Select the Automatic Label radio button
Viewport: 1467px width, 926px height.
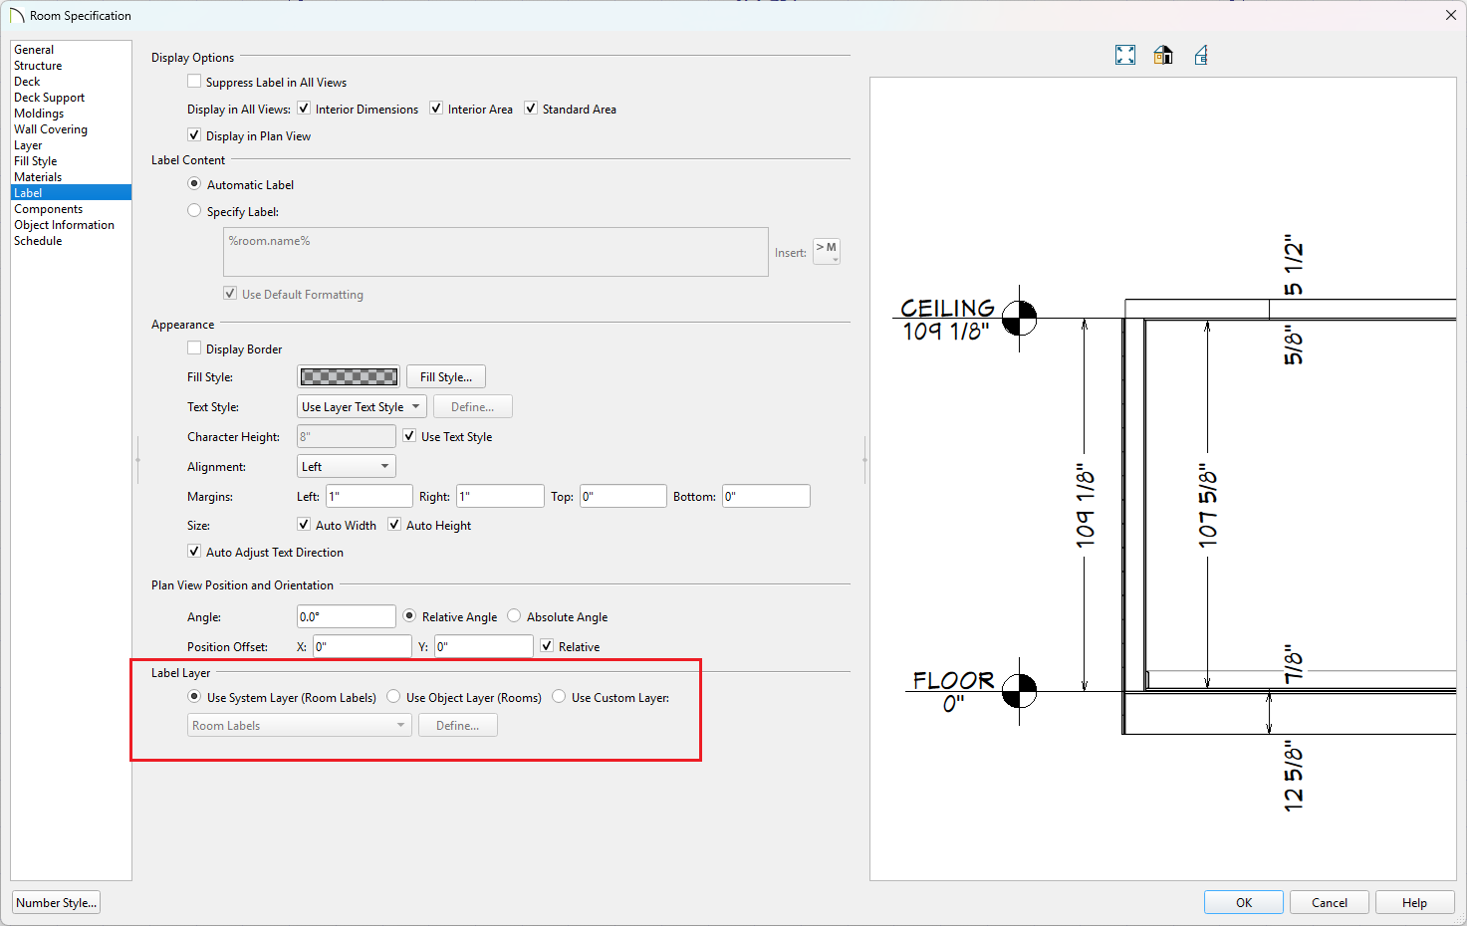coord(194,184)
